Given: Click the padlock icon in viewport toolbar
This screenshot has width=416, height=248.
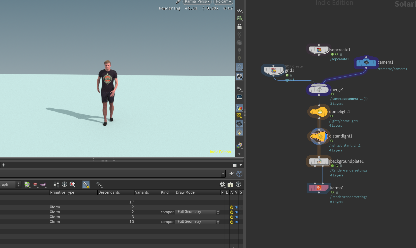Looking at the screenshot, I should coord(239,27).
